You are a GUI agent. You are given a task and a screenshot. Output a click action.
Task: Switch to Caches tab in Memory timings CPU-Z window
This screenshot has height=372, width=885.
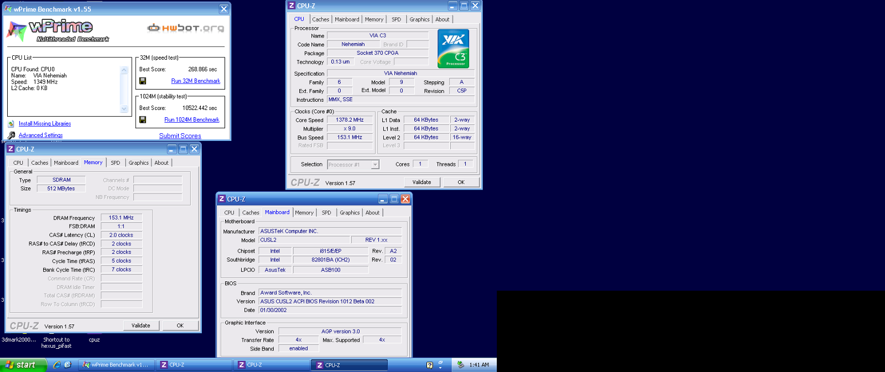coord(39,163)
